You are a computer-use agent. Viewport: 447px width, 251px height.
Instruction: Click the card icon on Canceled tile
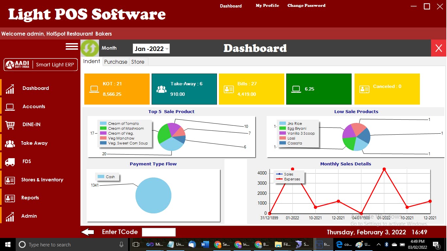(364, 89)
